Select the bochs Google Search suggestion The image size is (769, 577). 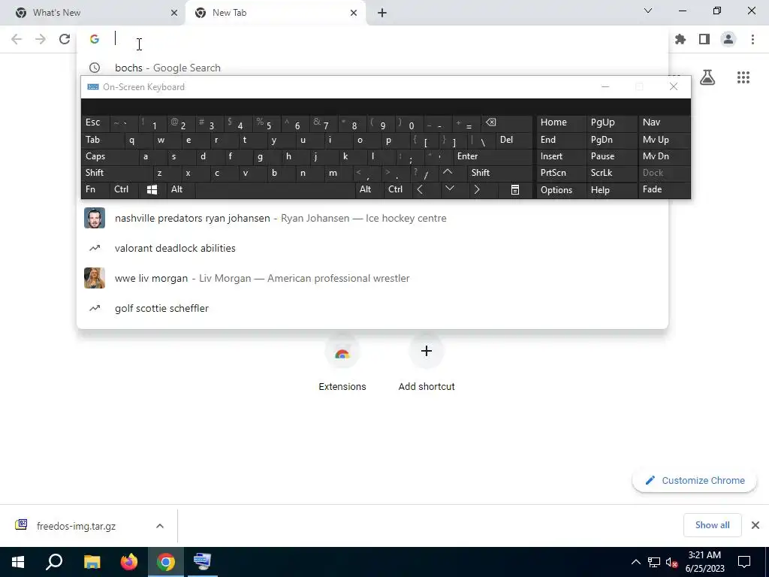[x=372, y=67]
